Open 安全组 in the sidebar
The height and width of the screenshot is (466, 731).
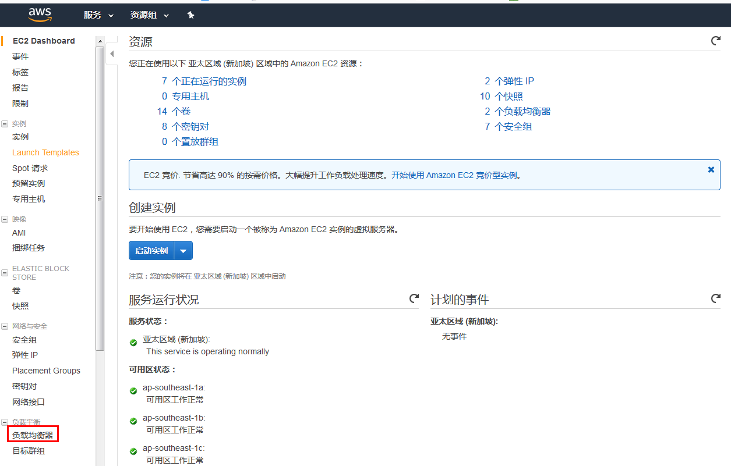coord(24,340)
